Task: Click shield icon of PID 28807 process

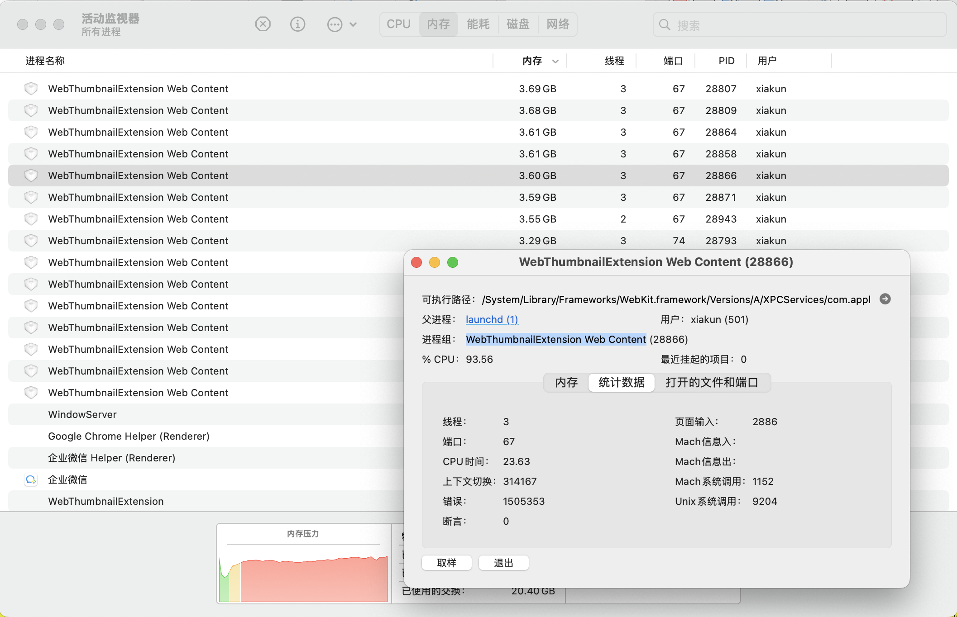Action: pyautogui.click(x=31, y=89)
